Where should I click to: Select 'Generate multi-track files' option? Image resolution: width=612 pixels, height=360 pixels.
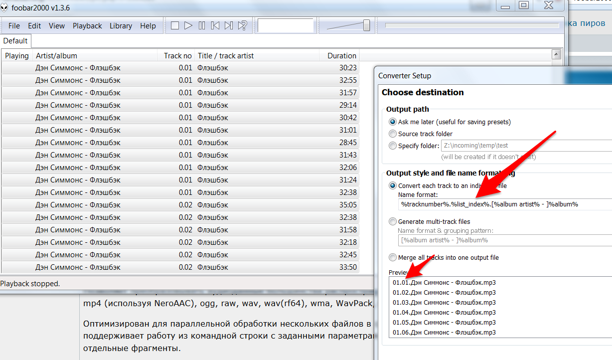393,221
